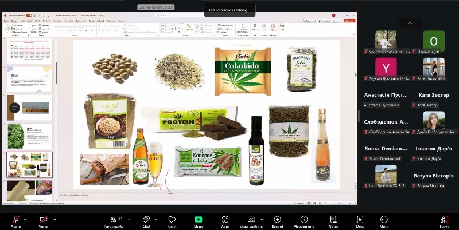Open the More ellipsis menu

384,220
